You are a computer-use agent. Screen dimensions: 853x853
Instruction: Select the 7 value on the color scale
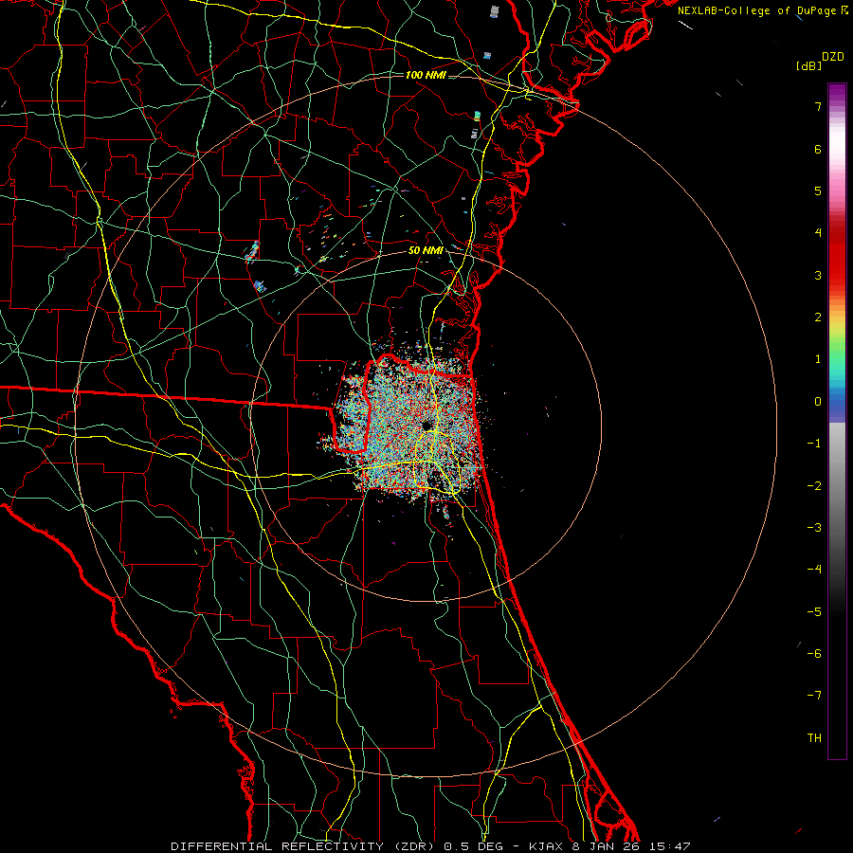click(x=818, y=106)
